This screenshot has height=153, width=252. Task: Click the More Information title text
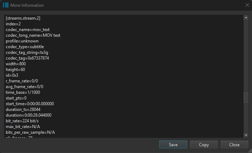pos(27,5)
